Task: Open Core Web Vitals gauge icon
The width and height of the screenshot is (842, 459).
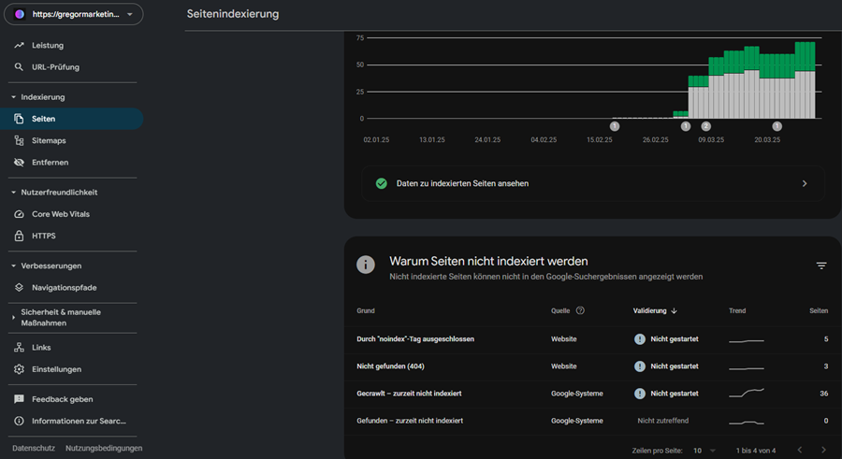Action: click(x=19, y=214)
